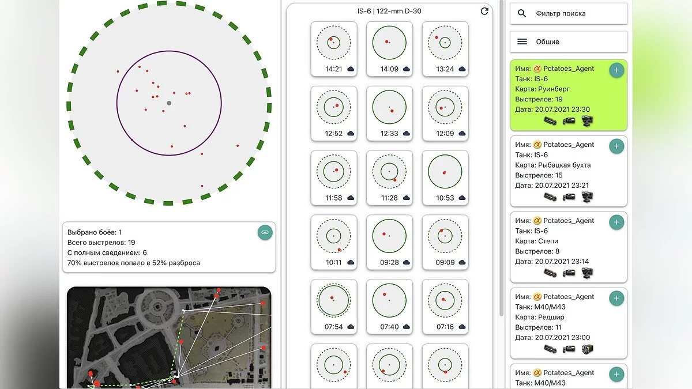Click the shots list vertical scrollbar
692x389 pixels.
point(500,173)
